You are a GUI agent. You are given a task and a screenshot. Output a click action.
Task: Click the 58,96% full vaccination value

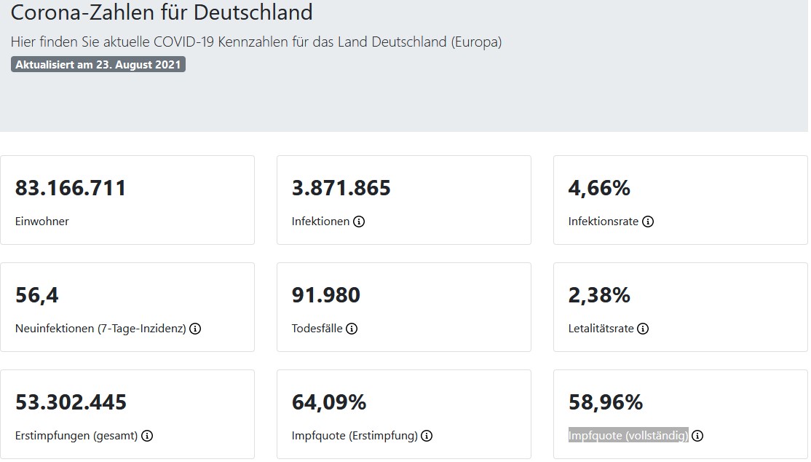point(606,402)
